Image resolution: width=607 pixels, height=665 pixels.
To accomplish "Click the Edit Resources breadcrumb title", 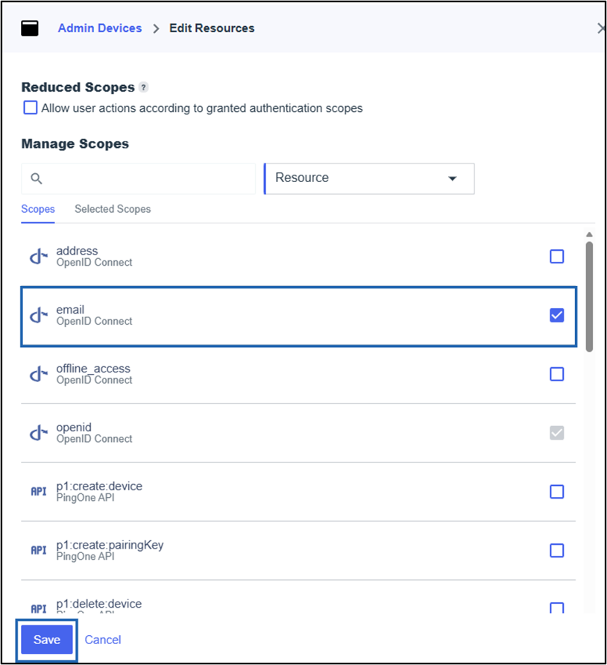I will coord(212,28).
